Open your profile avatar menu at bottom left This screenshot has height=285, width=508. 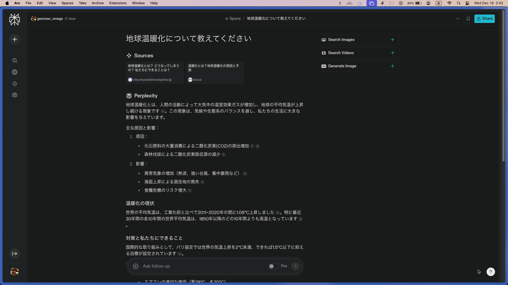click(15, 272)
